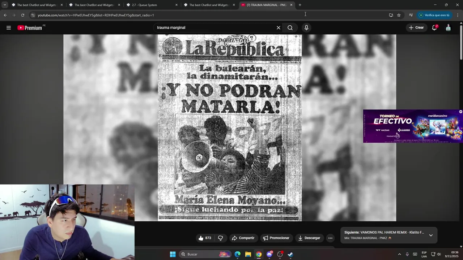View site information icon in address bar

(x=33, y=15)
